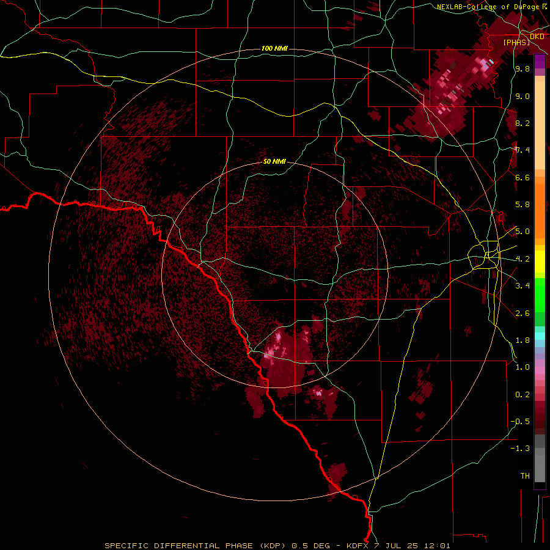Click the 3.4 value on the scale
The height and width of the screenshot is (550, 550).
[522, 286]
